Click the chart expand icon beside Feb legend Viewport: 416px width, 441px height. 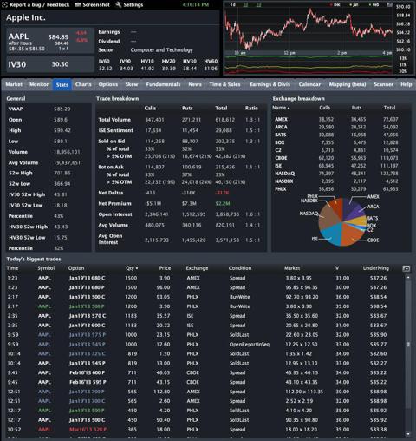(x=389, y=5)
